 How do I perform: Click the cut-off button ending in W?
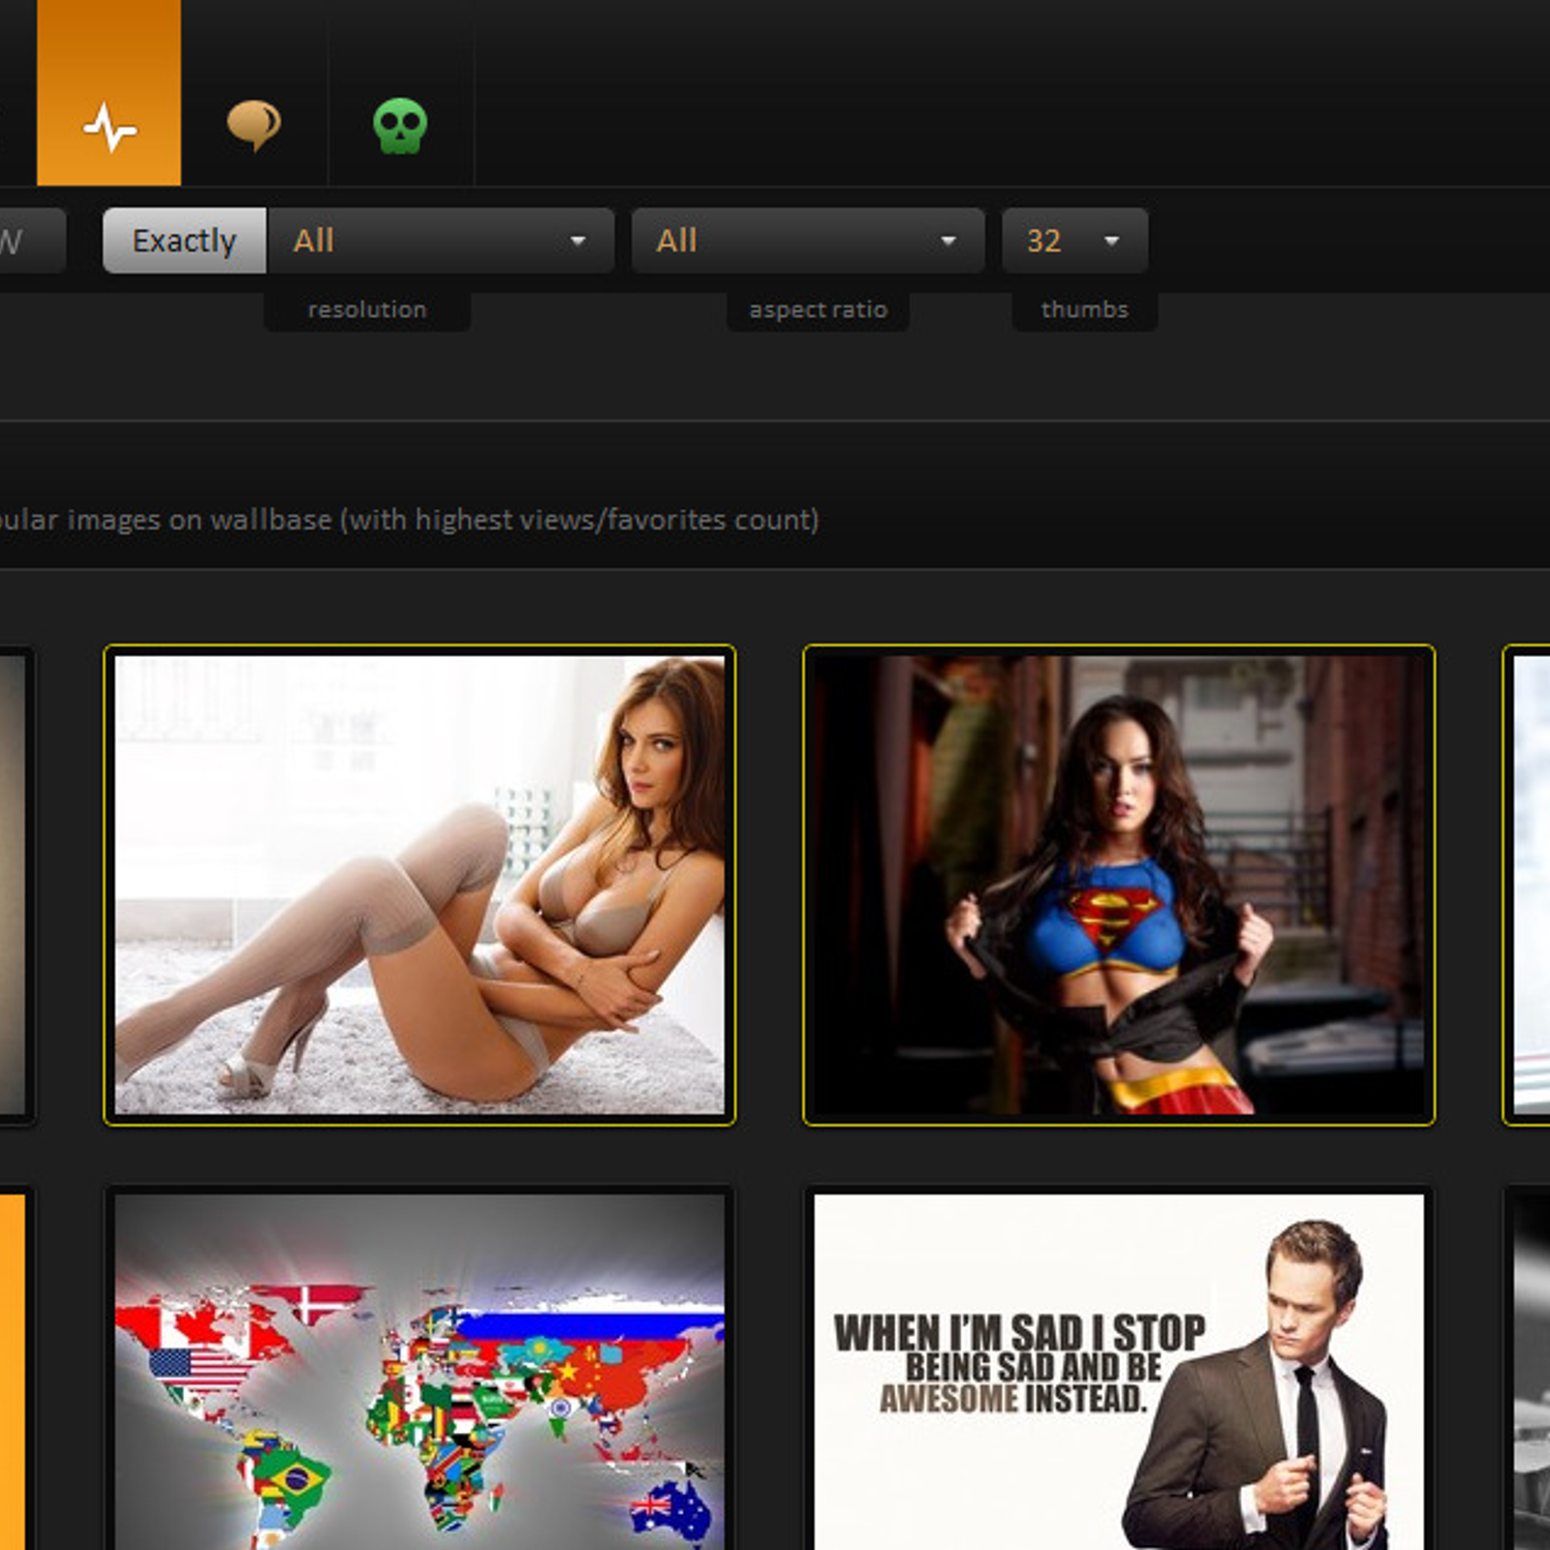pos(27,240)
